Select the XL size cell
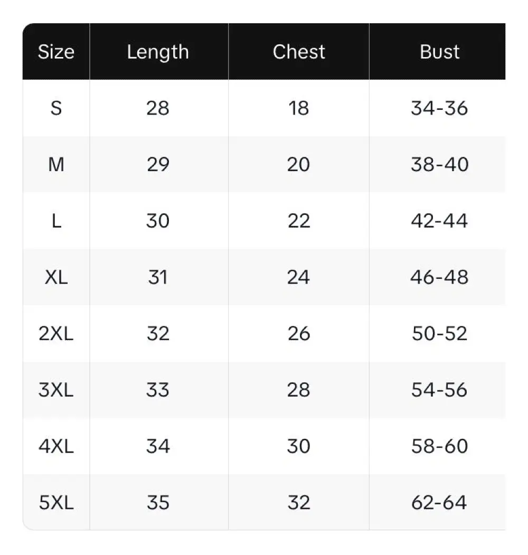The height and width of the screenshot is (555, 528). (x=56, y=277)
